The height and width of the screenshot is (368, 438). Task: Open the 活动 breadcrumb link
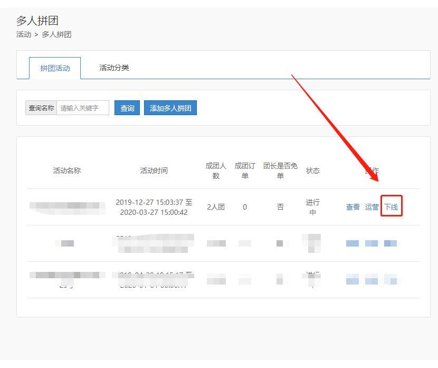[21, 34]
